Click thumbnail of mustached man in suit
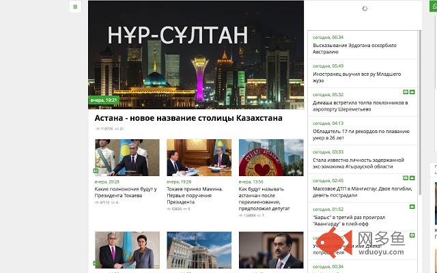Image resolution: width=437 pixels, height=273 pixels. point(271,250)
